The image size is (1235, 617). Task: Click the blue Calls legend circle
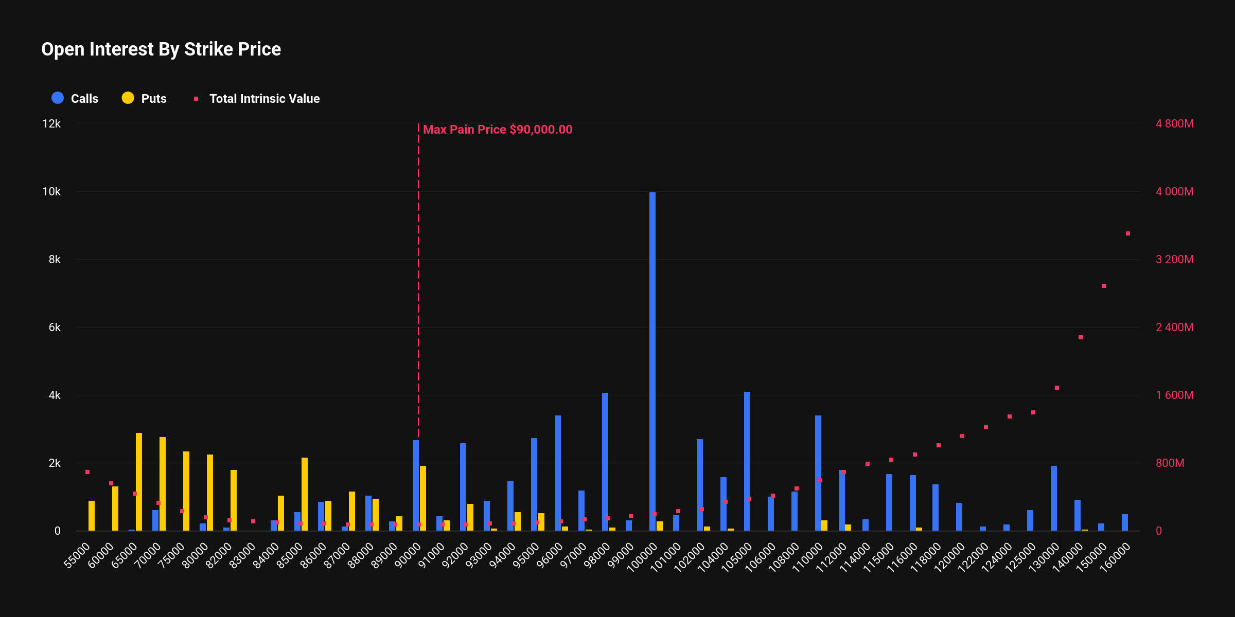58,98
